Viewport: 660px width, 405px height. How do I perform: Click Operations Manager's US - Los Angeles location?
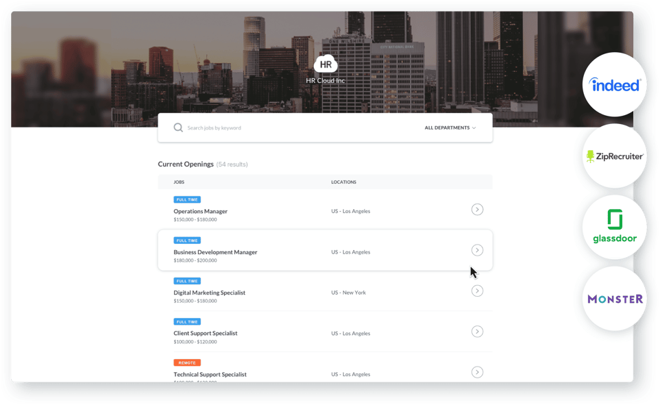tap(351, 211)
